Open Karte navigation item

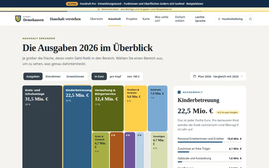click(x=146, y=19)
